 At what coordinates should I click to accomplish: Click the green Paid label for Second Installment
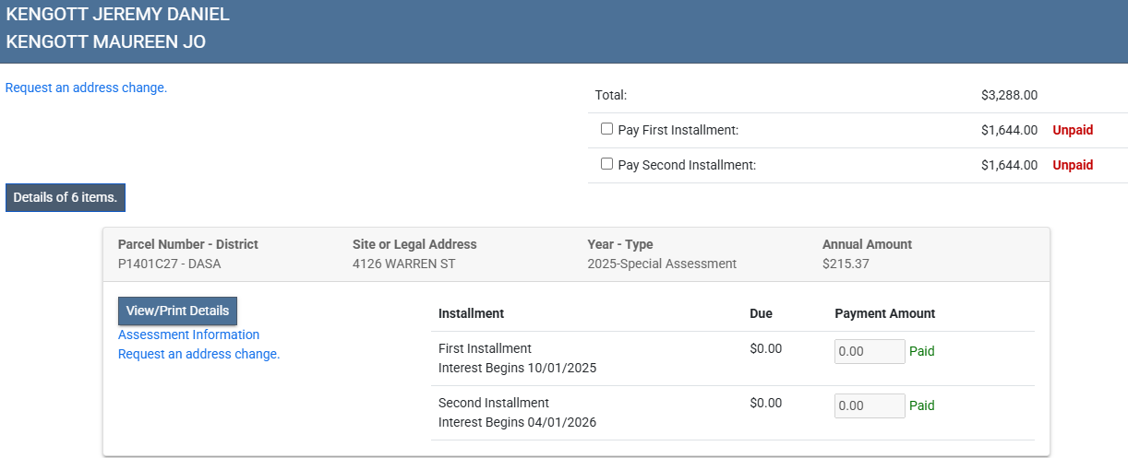point(921,406)
